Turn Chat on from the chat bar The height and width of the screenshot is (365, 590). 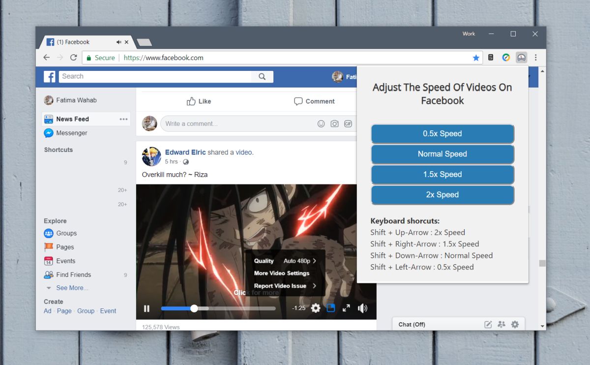coord(412,324)
